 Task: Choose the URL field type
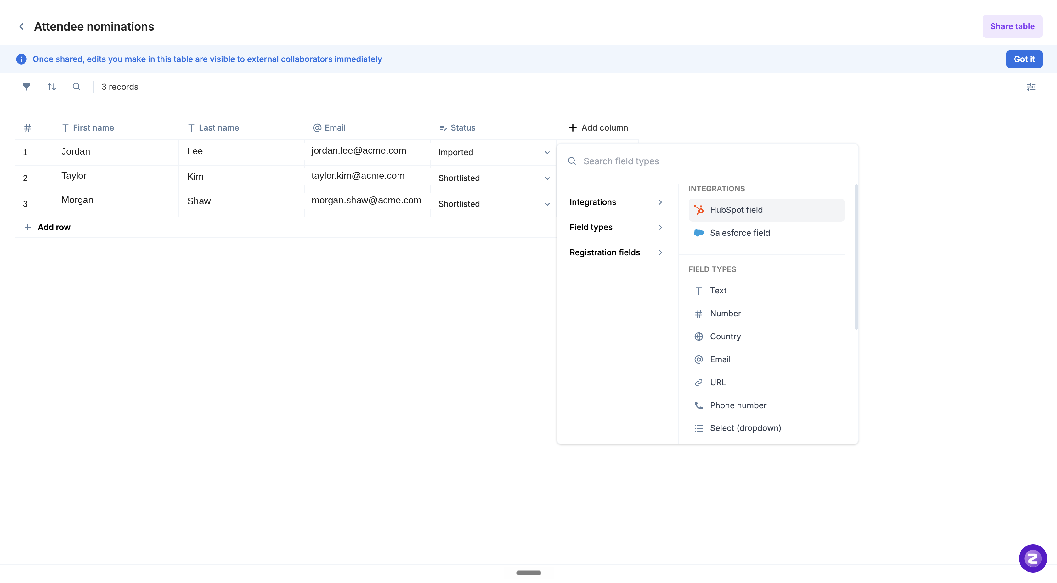[766, 382]
